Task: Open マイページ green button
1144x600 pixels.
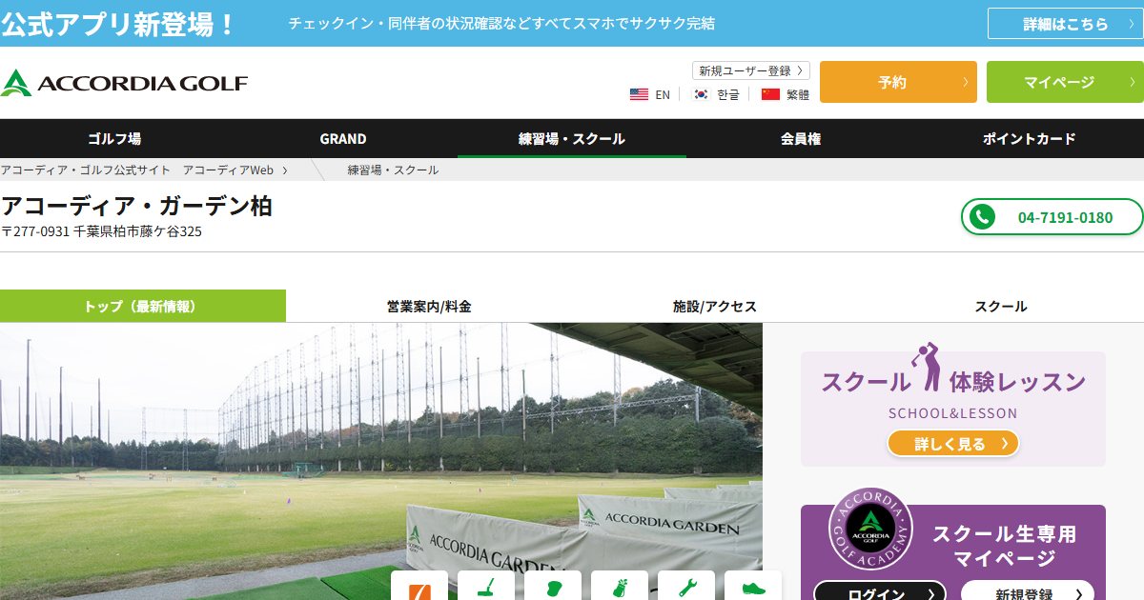Action: click(1065, 82)
